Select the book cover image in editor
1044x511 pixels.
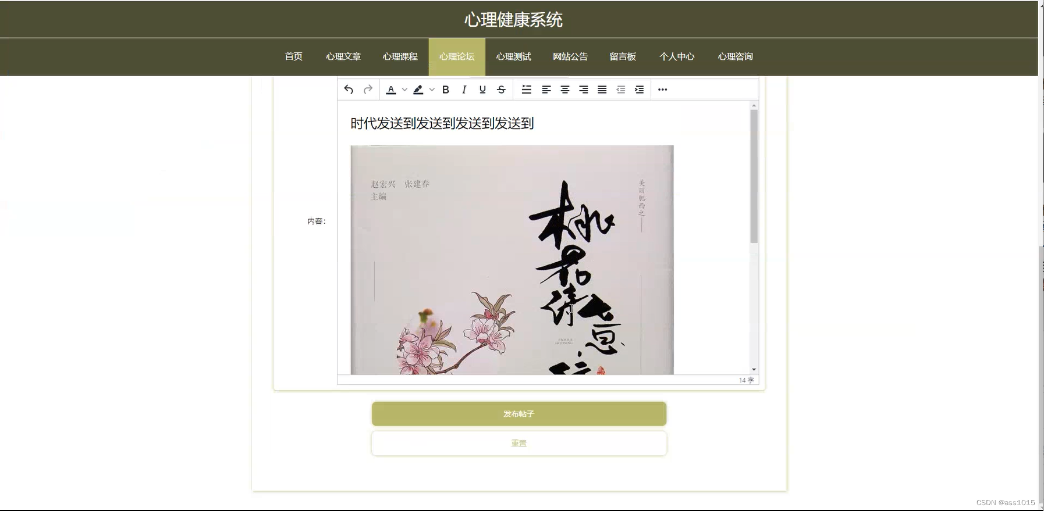click(x=512, y=260)
